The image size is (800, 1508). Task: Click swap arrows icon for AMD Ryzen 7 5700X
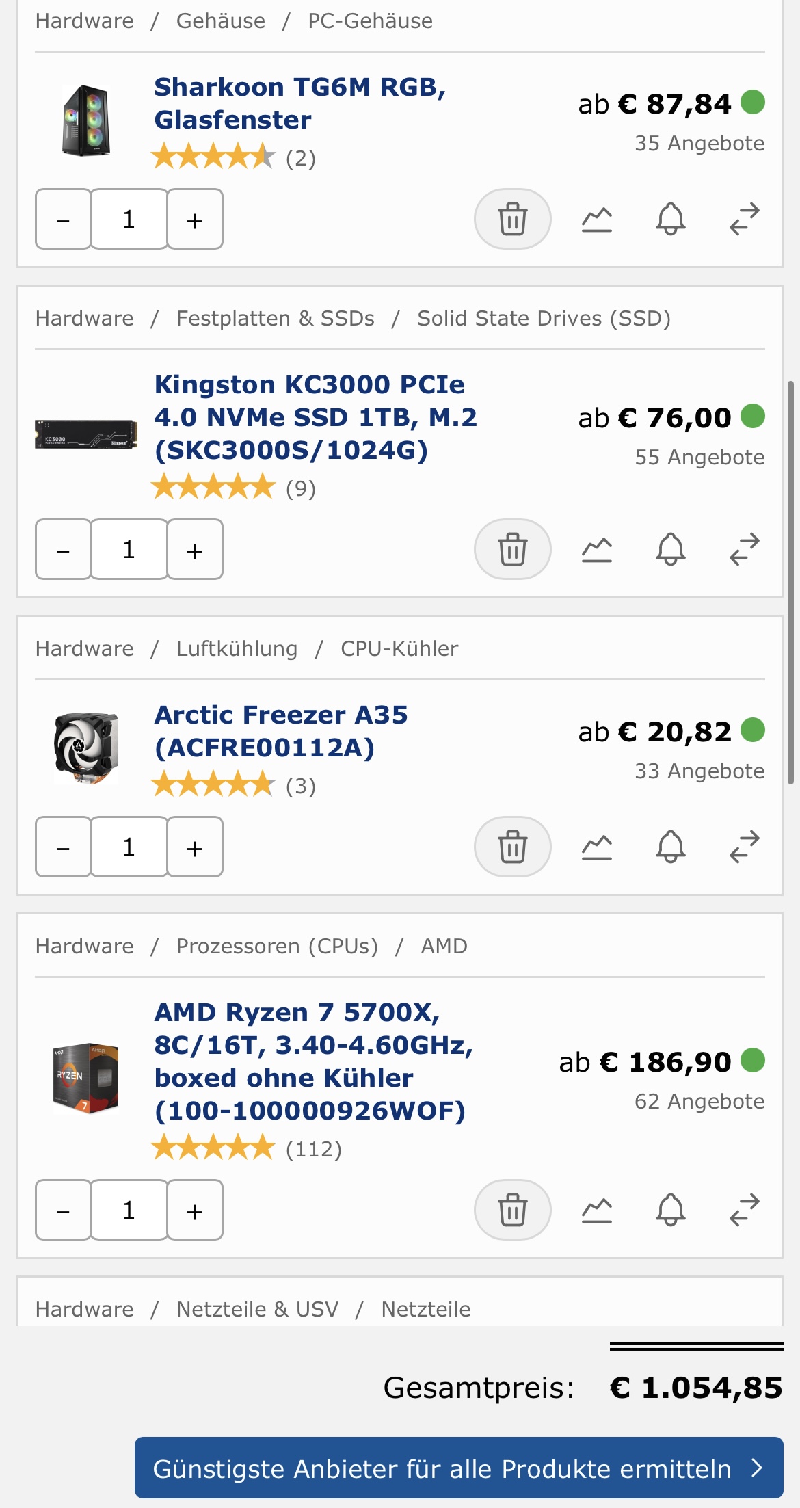point(744,1210)
